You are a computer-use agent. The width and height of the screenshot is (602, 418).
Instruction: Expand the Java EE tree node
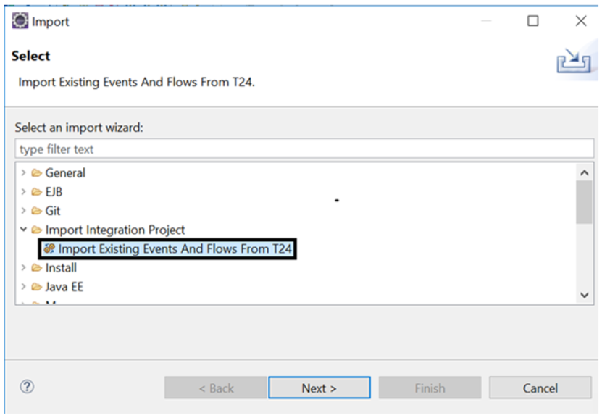click(23, 287)
